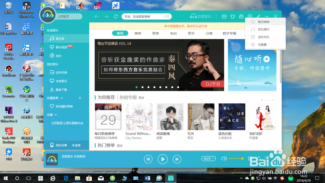
Task: Select second banner carousel dot
Action: (x=143, y=87)
